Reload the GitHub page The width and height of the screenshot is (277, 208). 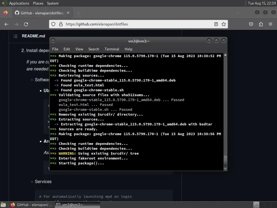coord(26,24)
